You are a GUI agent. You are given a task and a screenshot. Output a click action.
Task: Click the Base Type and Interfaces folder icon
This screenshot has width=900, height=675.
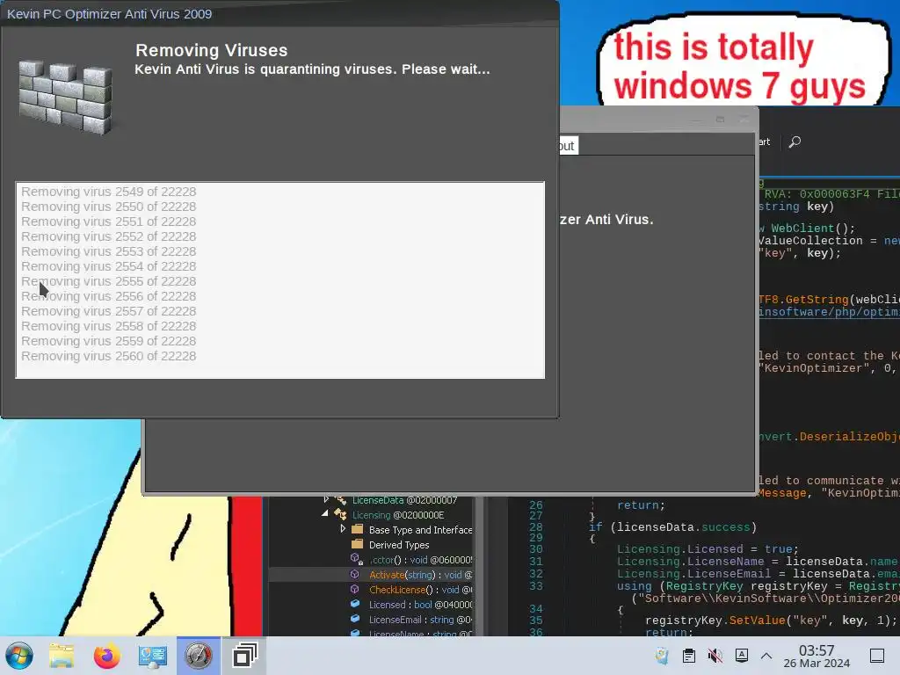[357, 528]
